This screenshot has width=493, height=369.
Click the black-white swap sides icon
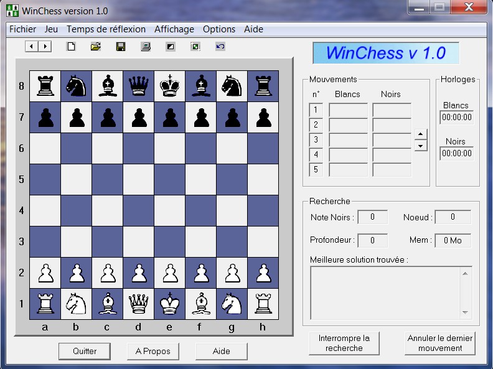coord(171,47)
